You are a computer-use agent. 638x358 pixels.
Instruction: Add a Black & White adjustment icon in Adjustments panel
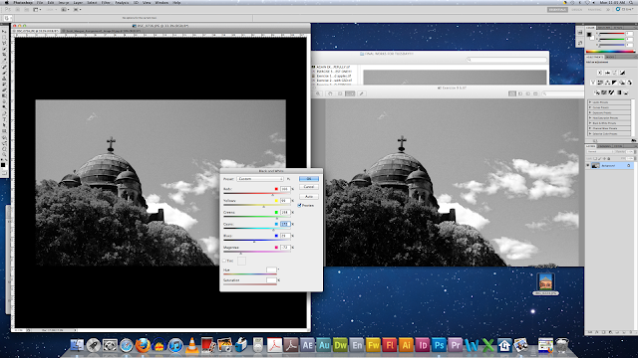coord(615,83)
